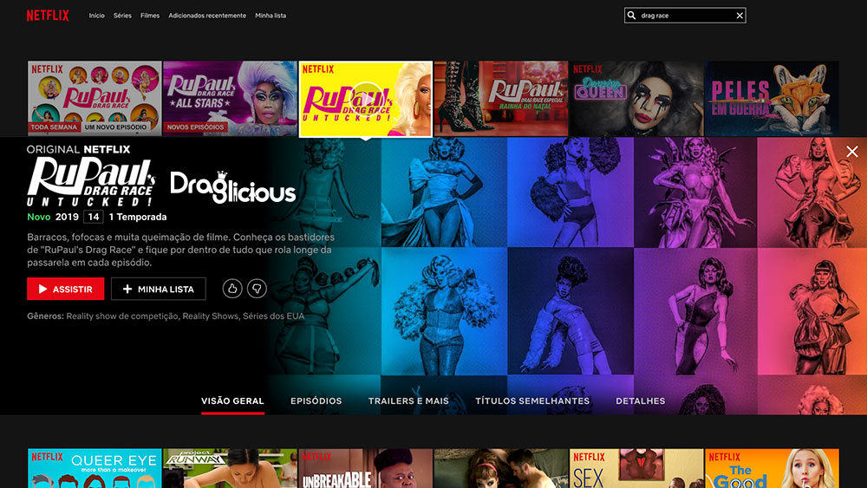Open the Dancing Queen thumbnail

636,98
